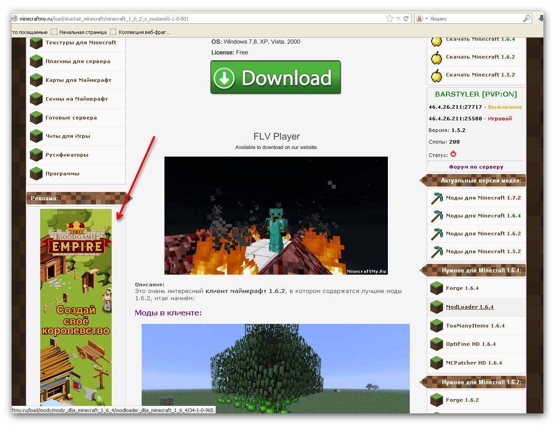Click grass block icon beside Карты для Майнкрафт
The height and width of the screenshot is (425, 555).
pyautogui.click(x=36, y=80)
